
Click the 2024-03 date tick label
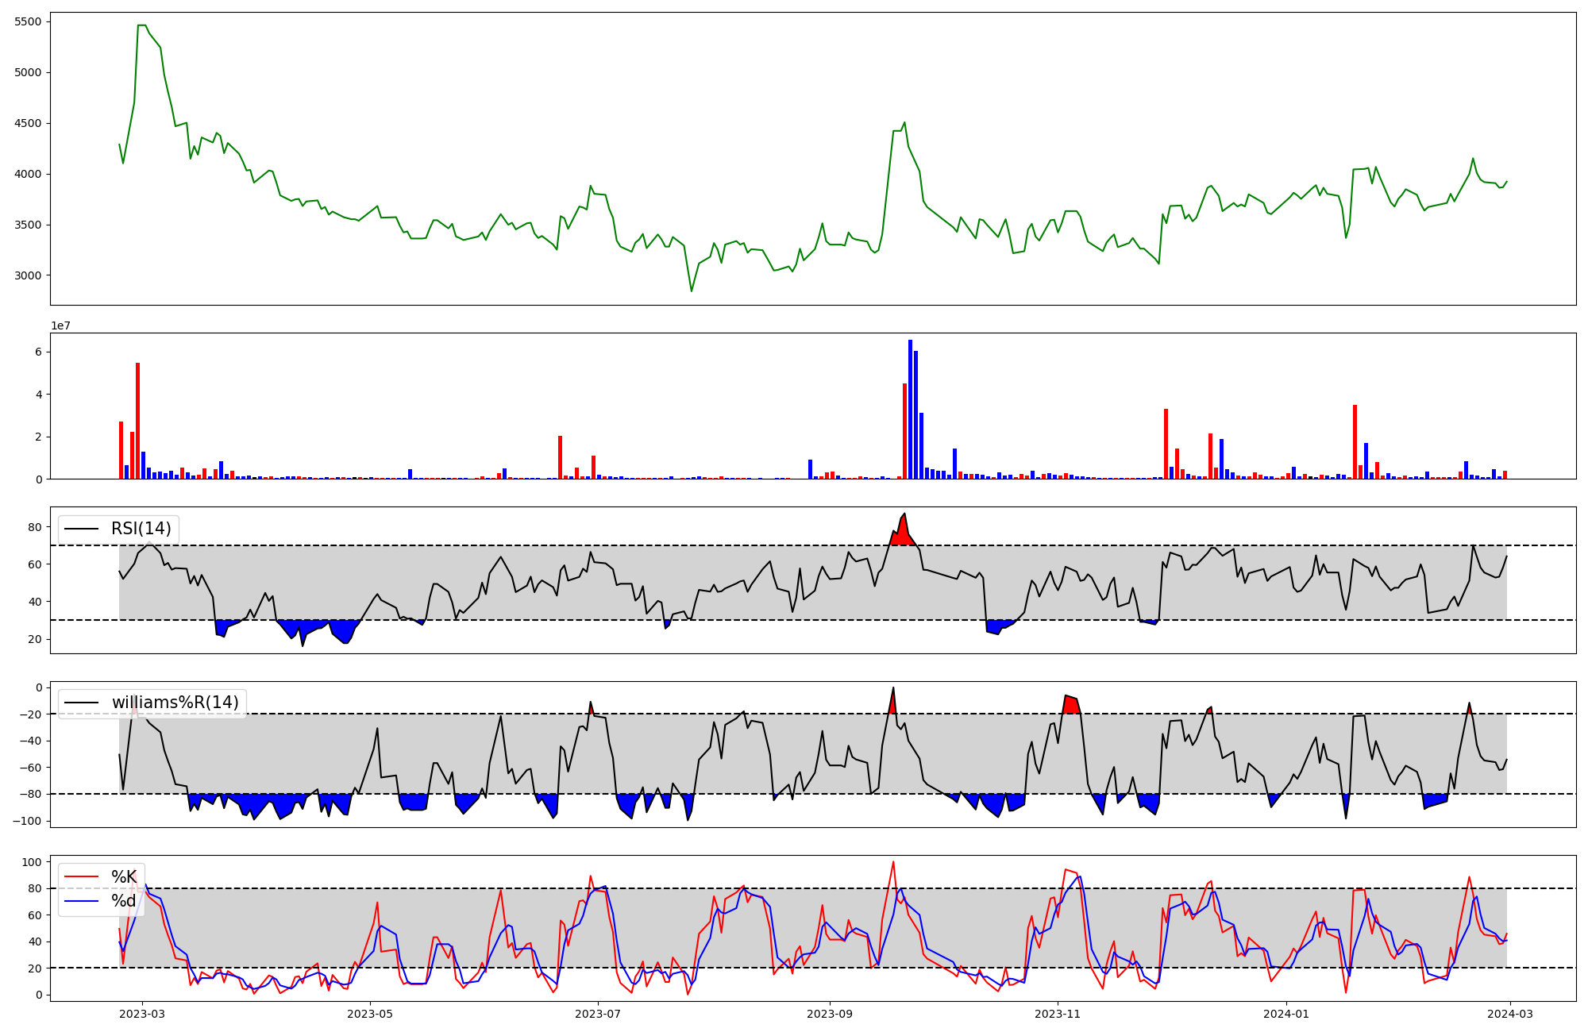[1509, 1014]
